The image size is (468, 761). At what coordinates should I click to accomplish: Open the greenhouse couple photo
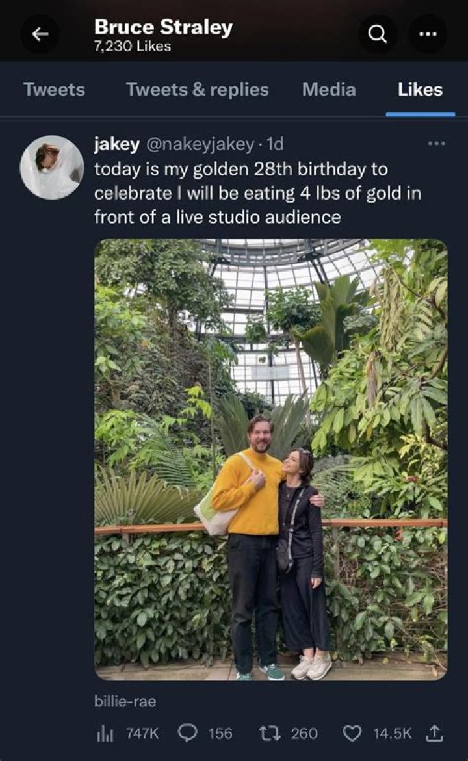(x=271, y=460)
